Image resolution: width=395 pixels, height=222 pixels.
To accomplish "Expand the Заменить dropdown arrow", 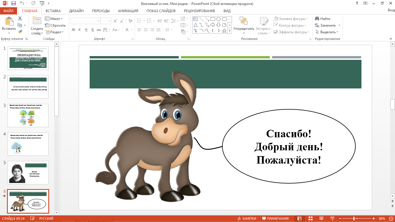I will [339, 25].
